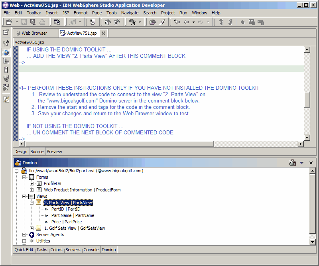Click the hourglass up-arrow toolbar icon
Image resolution: width=319 pixels, height=266 pixels.
coord(230,22)
